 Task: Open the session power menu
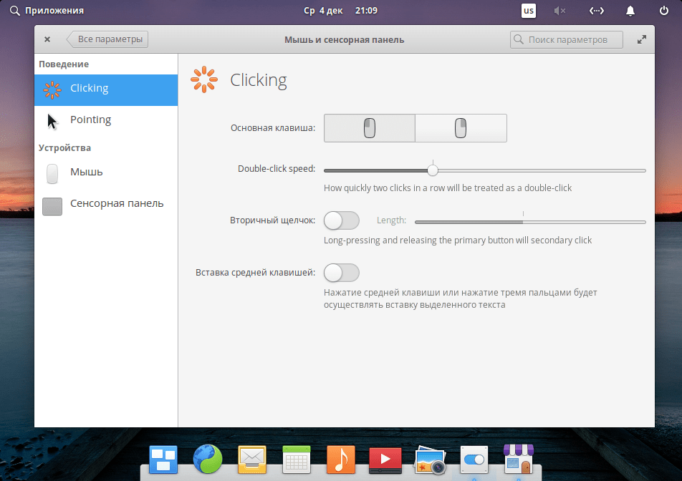tap(663, 11)
